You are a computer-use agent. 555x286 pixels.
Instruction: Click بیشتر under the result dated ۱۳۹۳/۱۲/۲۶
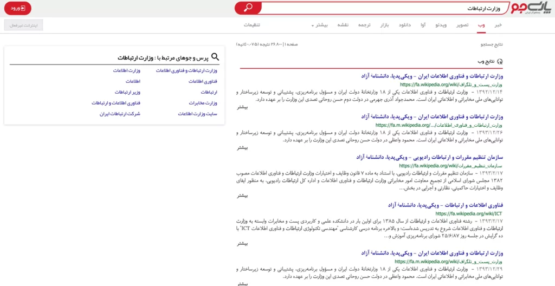coord(242,148)
